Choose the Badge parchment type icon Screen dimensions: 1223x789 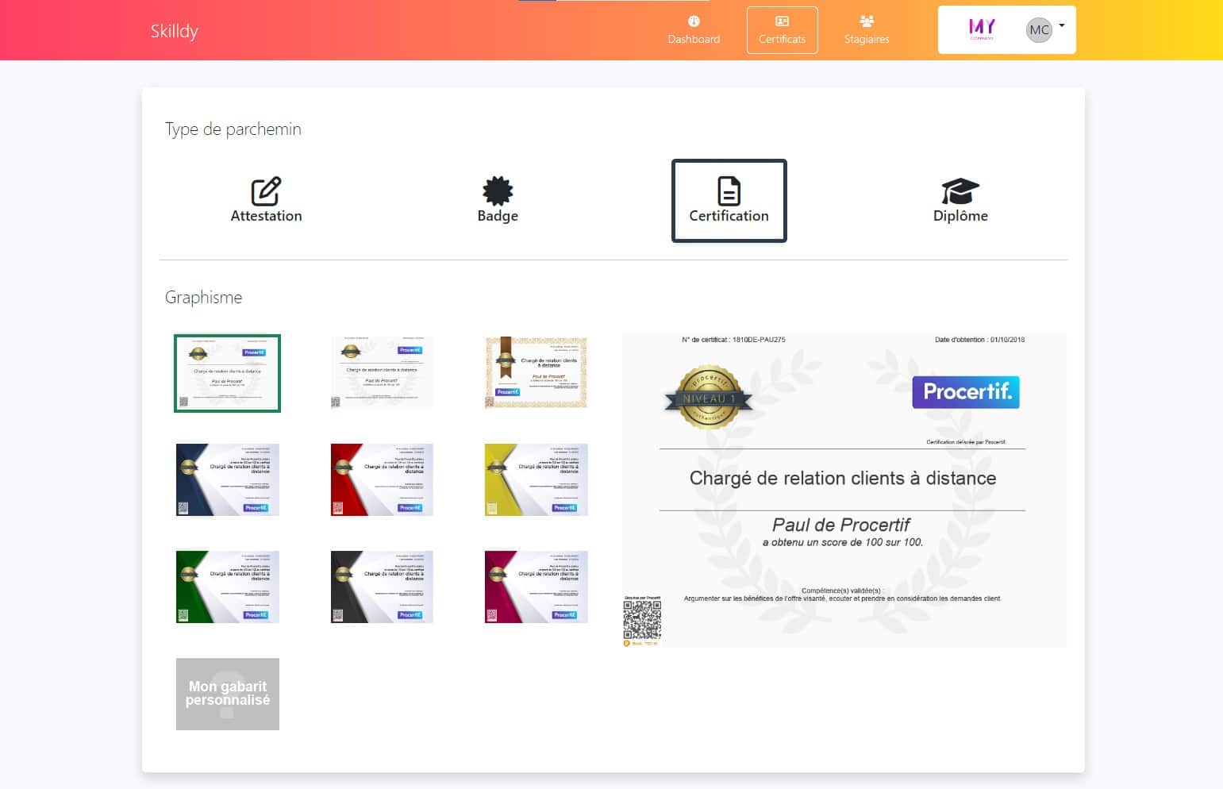coord(498,191)
